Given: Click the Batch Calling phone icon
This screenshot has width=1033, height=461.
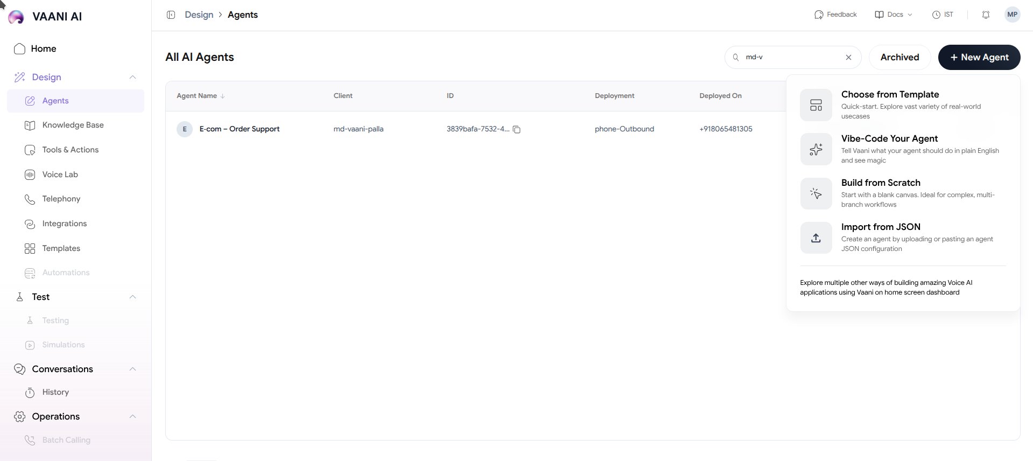Looking at the screenshot, I should 30,440.
